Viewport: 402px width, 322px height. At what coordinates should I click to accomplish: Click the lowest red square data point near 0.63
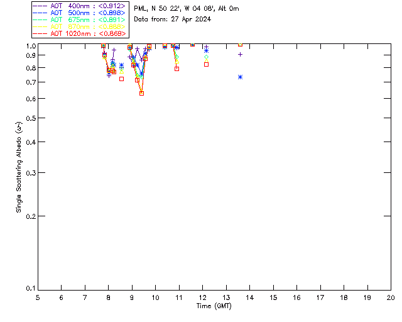141,94
